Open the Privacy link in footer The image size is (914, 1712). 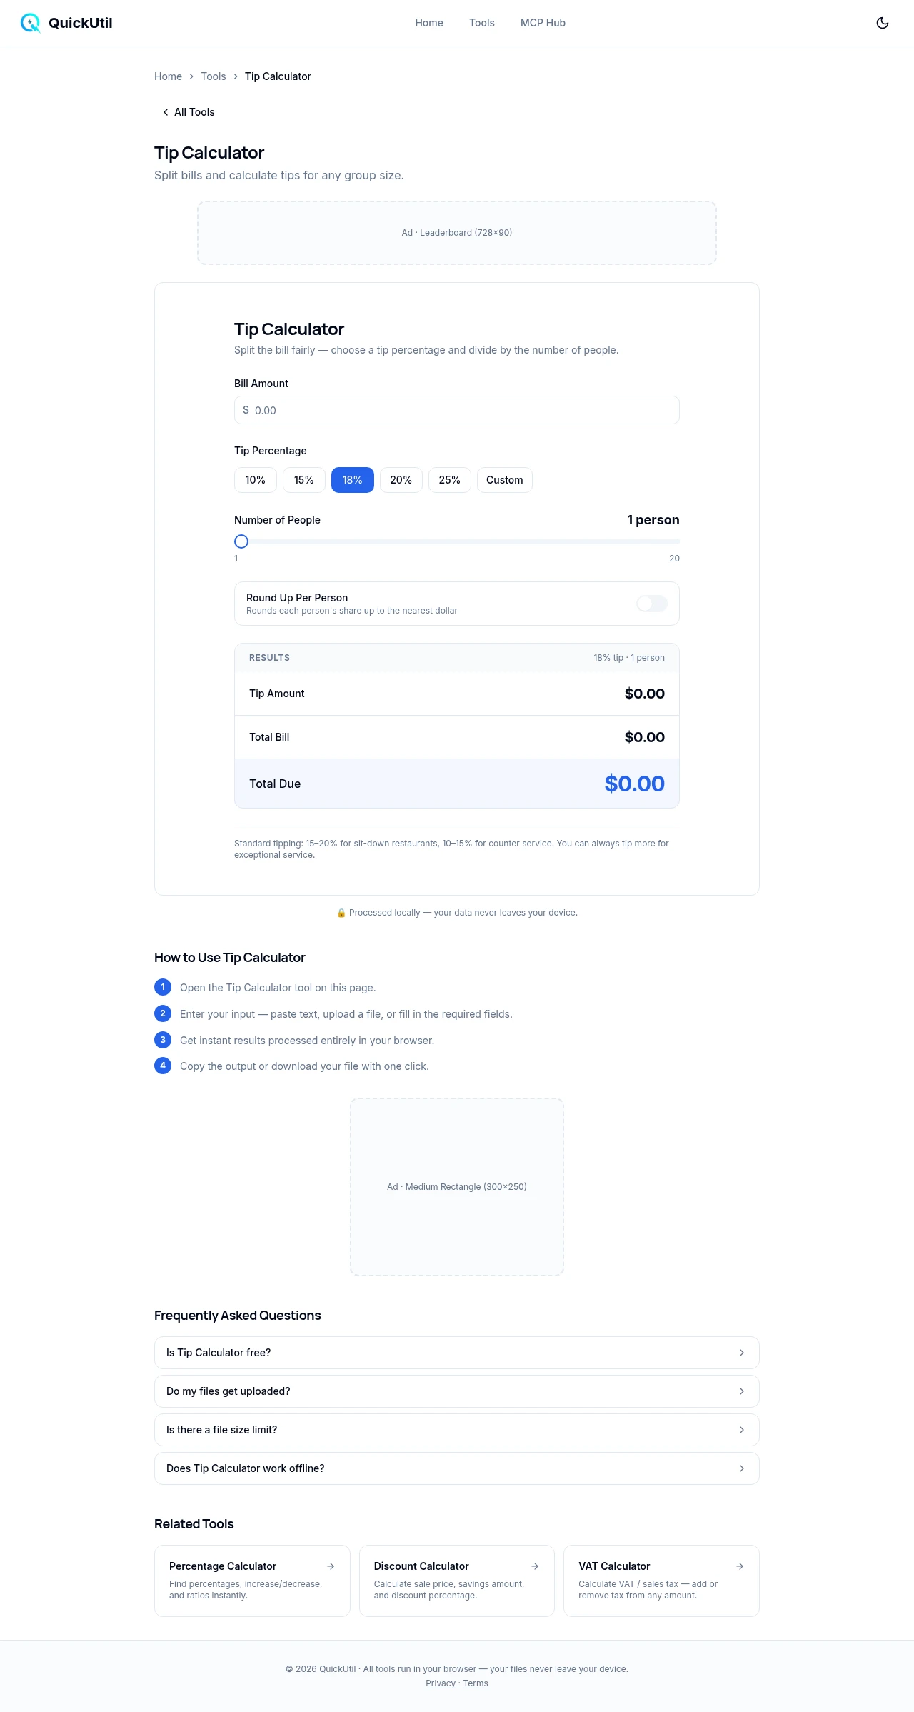pyautogui.click(x=441, y=1683)
